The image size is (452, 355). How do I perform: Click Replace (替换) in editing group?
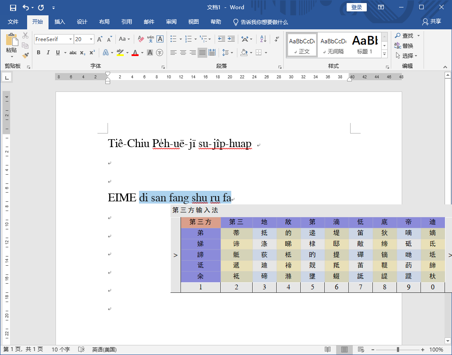coord(404,46)
